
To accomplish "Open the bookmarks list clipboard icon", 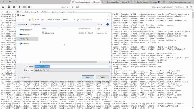I will [x=25, y=7].
